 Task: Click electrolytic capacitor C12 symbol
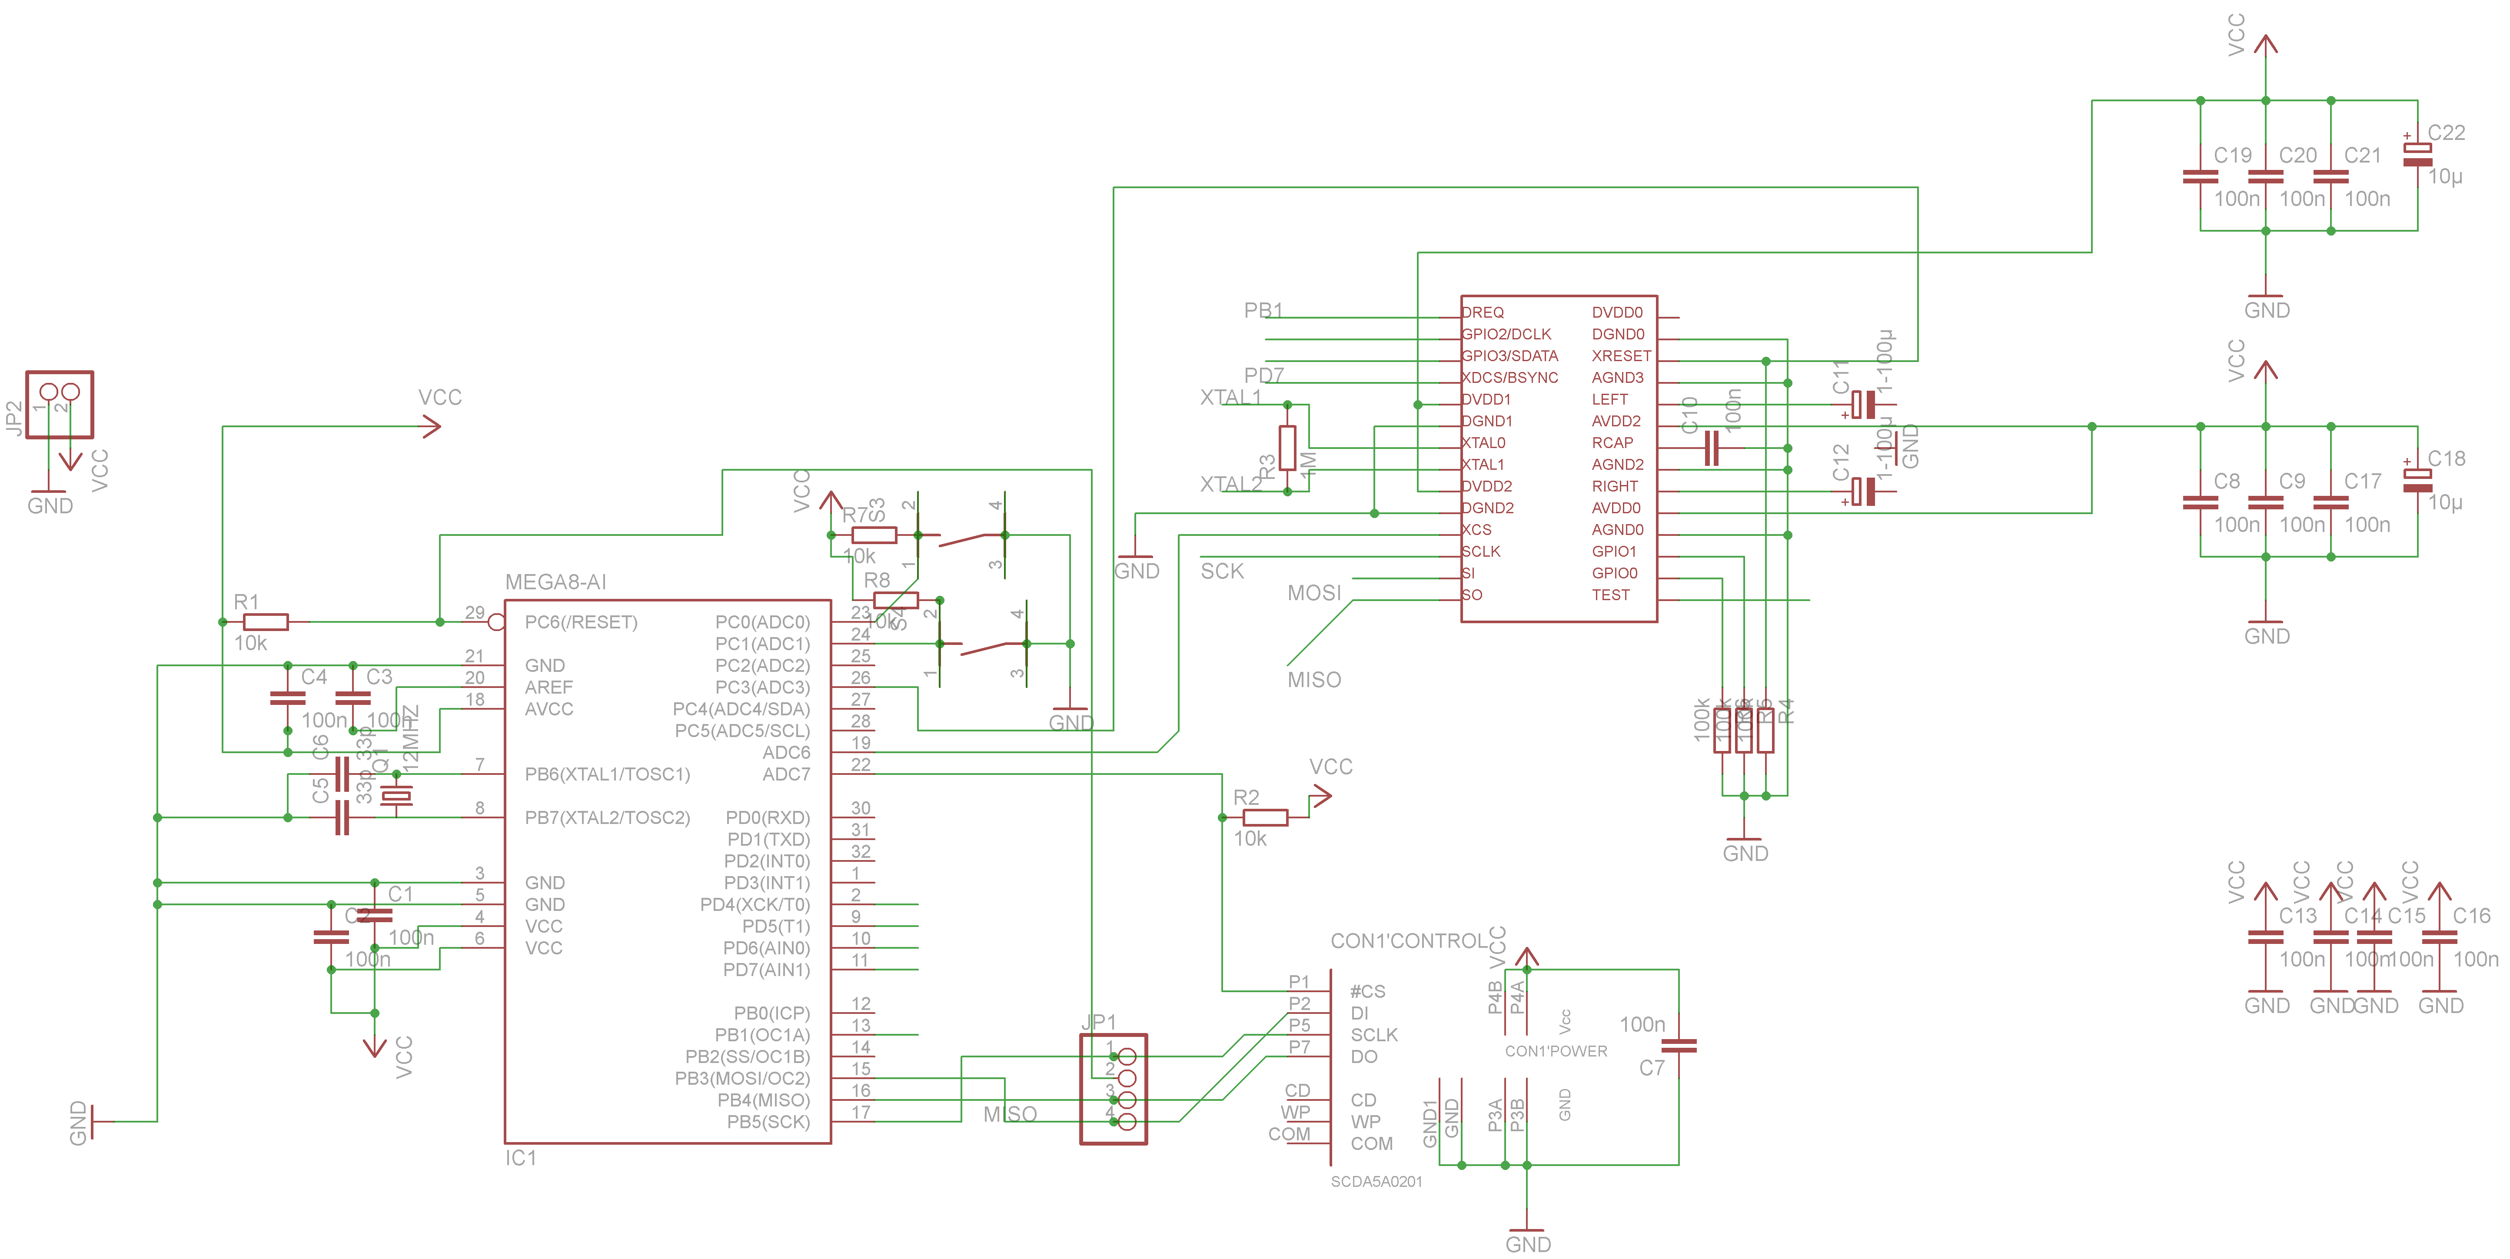coord(1862,491)
